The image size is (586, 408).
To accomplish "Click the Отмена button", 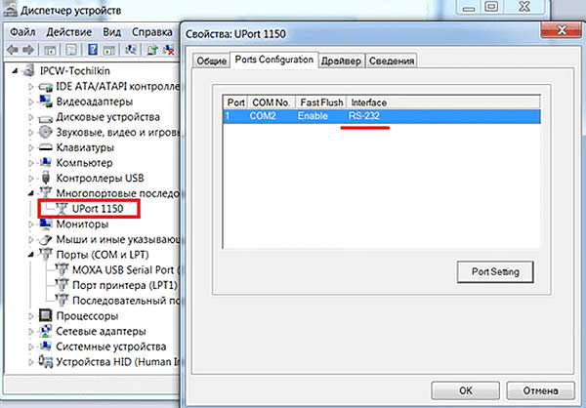I will coord(540,390).
